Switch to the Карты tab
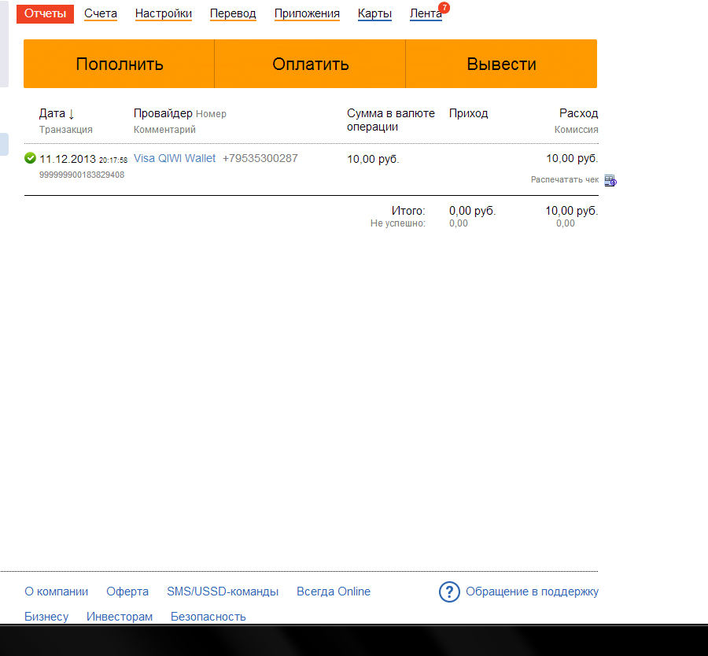This screenshot has width=708, height=656. [374, 13]
